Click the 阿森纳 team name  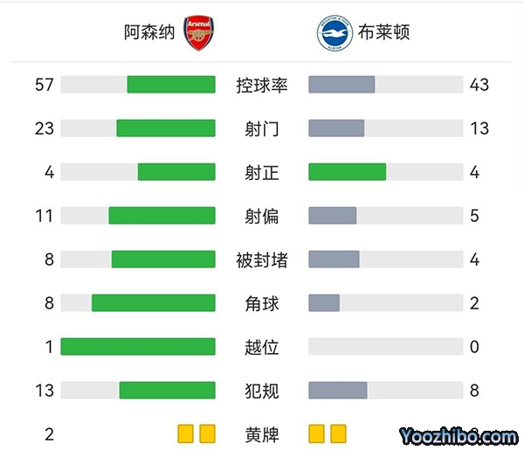coord(149,33)
